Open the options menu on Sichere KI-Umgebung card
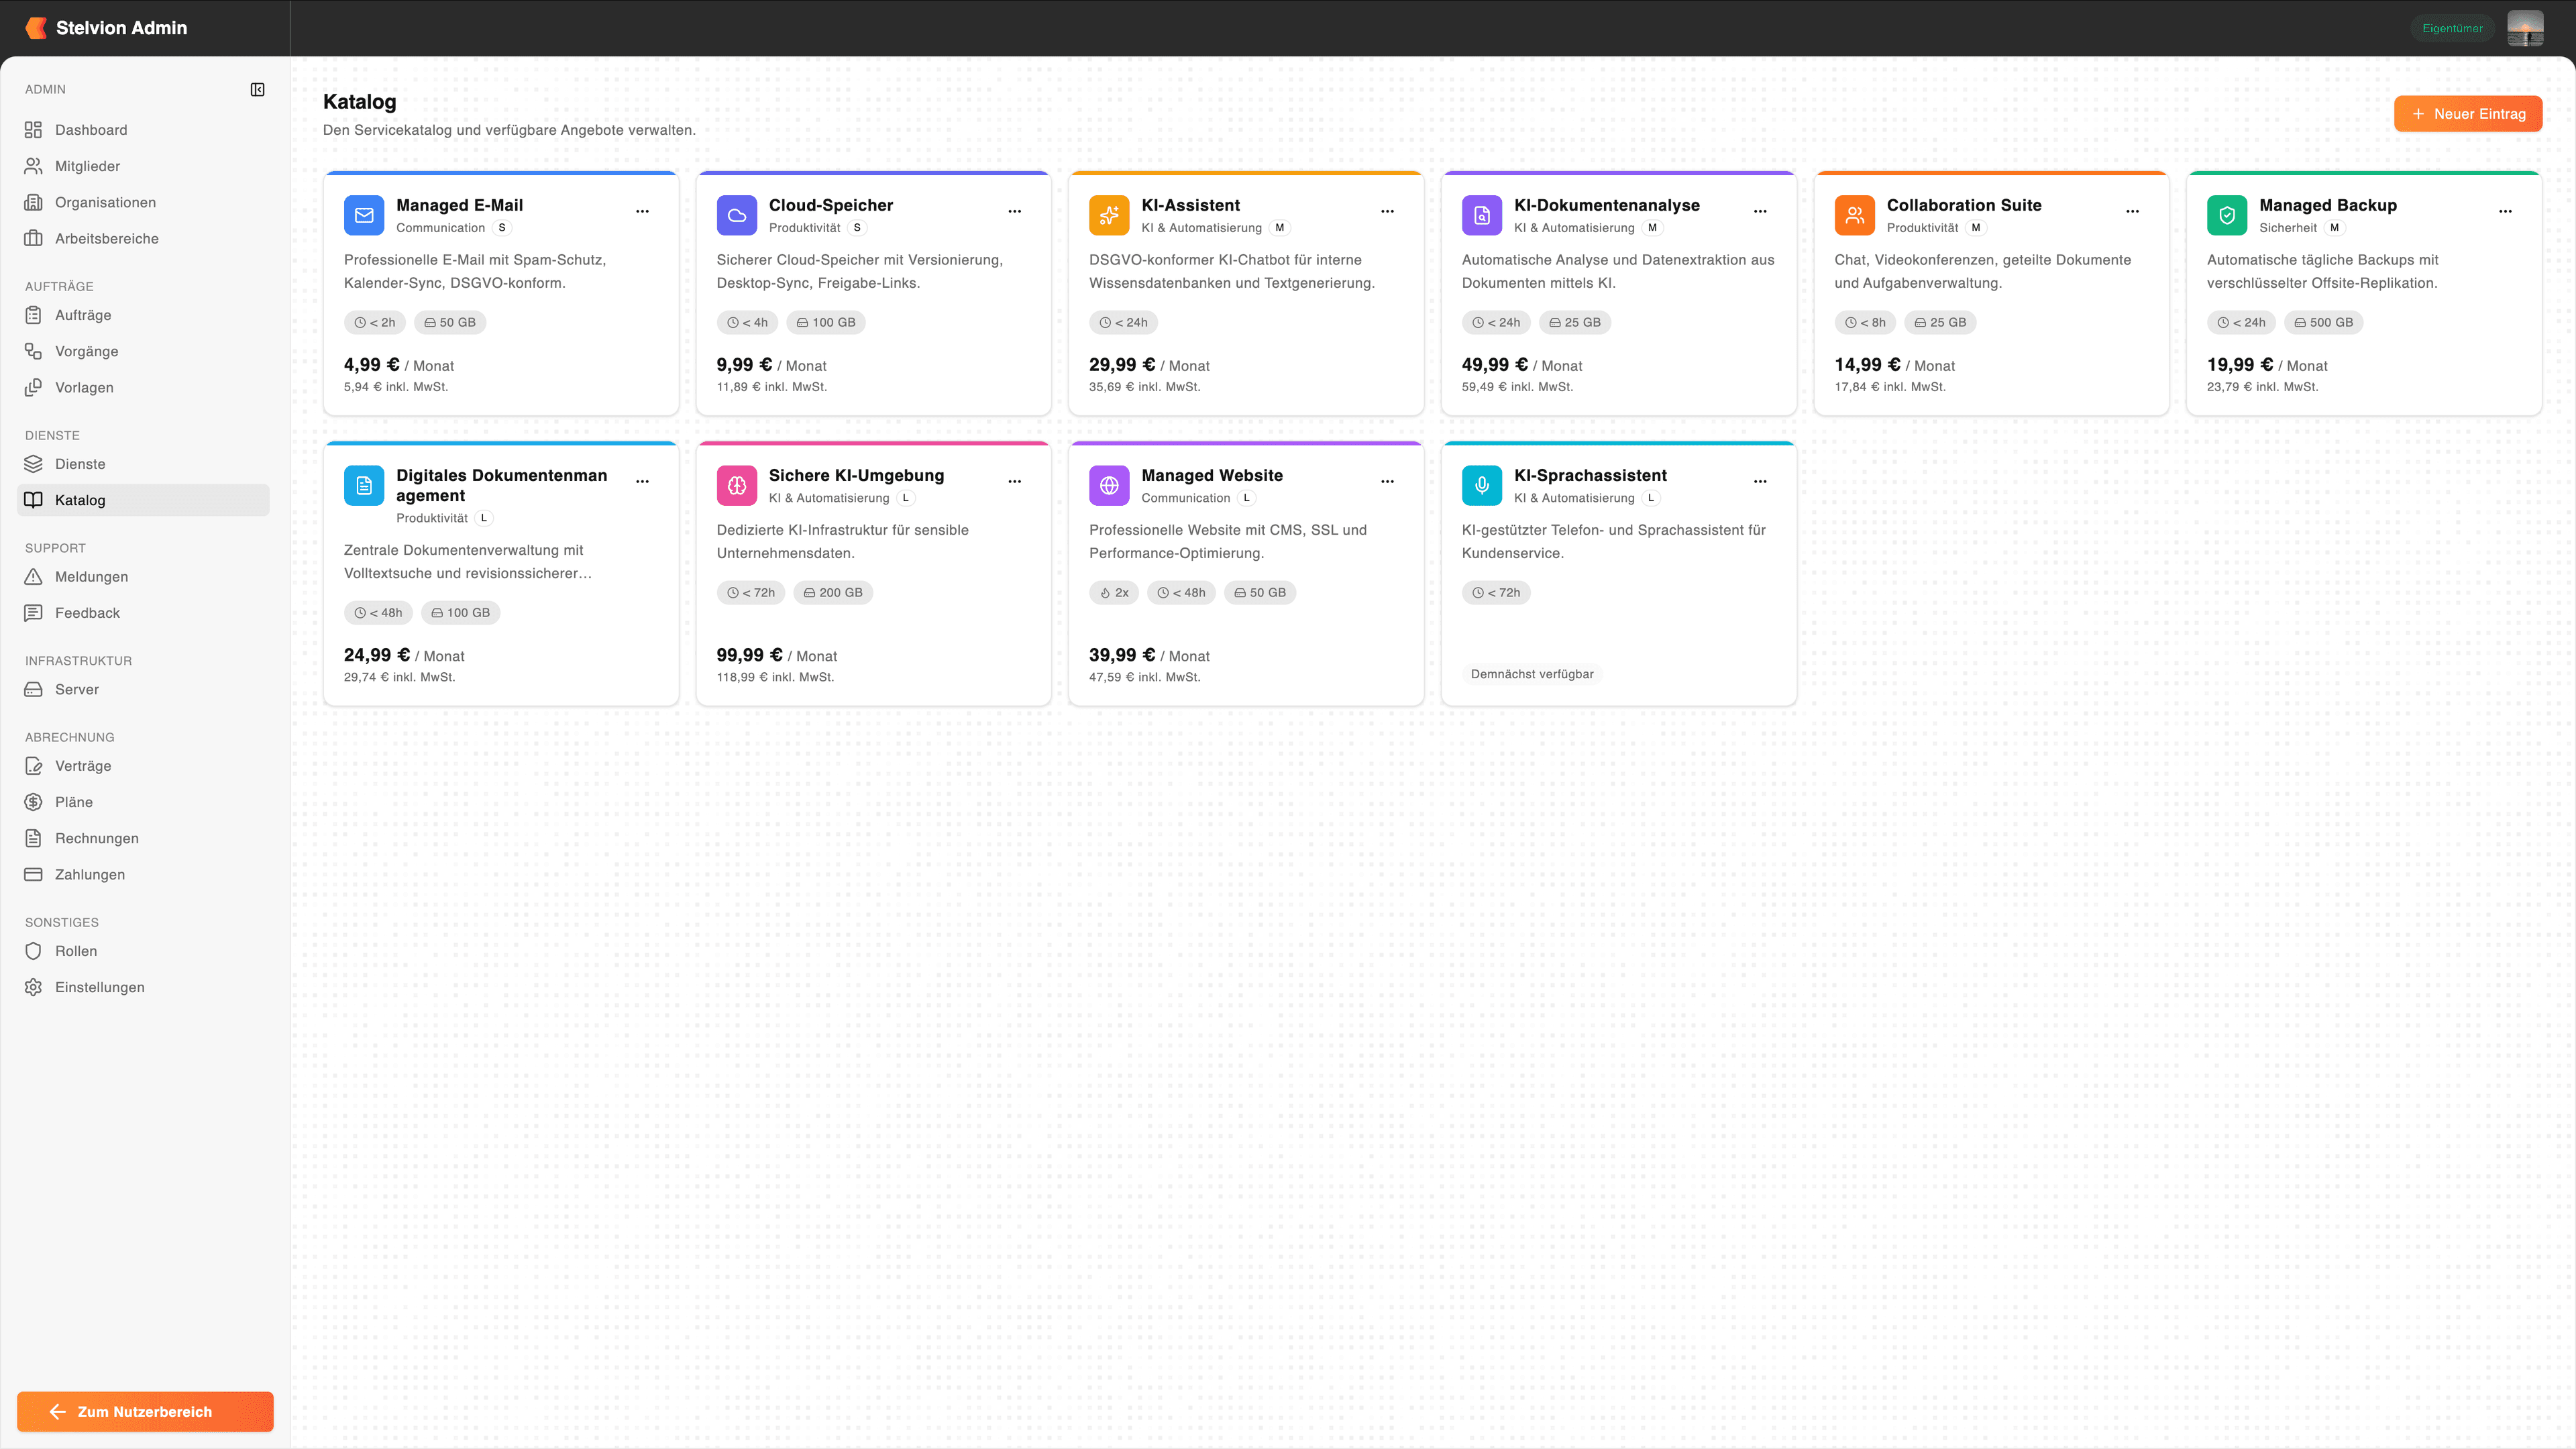This screenshot has width=2576, height=1449. (x=1014, y=481)
